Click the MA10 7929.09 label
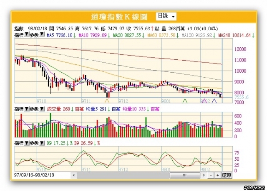Viewport: 267px width, 191px height. click(93, 35)
